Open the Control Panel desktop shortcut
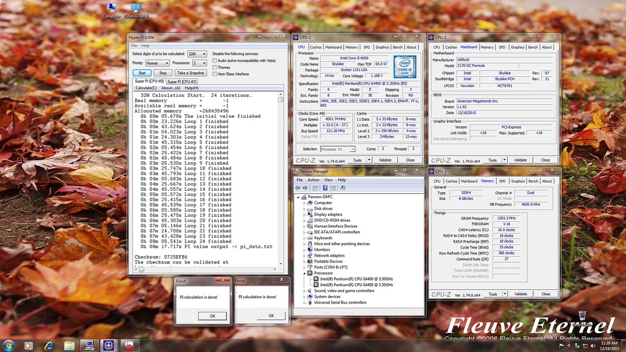 136,10
